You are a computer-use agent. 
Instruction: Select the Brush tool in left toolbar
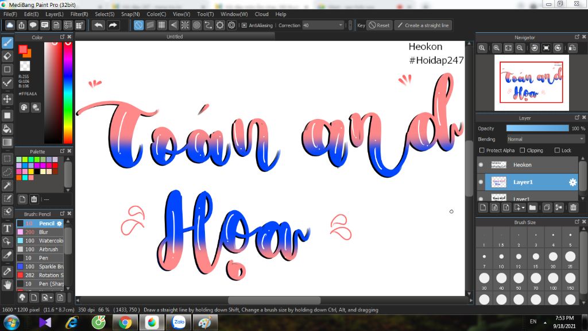pyautogui.click(x=7, y=43)
